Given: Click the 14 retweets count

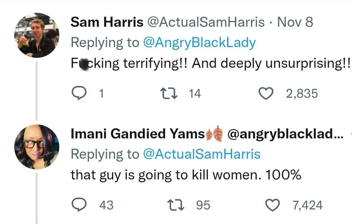Looking at the screenshot, I should coord(195,94).
